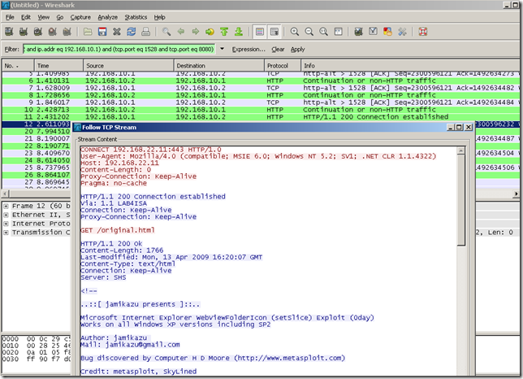Go to packet number icon
Viewport: 523px width, 379px height.
click(210, 32)
